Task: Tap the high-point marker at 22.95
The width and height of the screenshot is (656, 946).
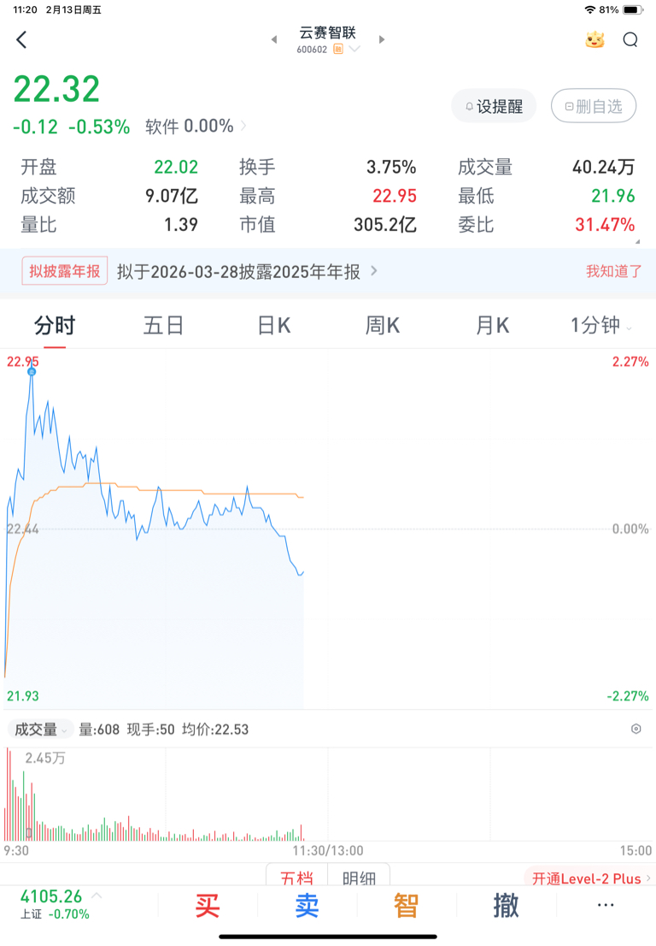Action: [x=32, y=371]
